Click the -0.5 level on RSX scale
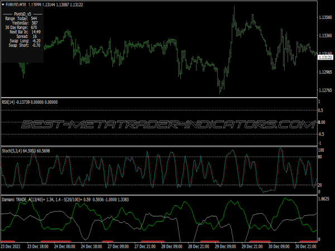This screenshot has height=251, width=335. coord(321,134)
